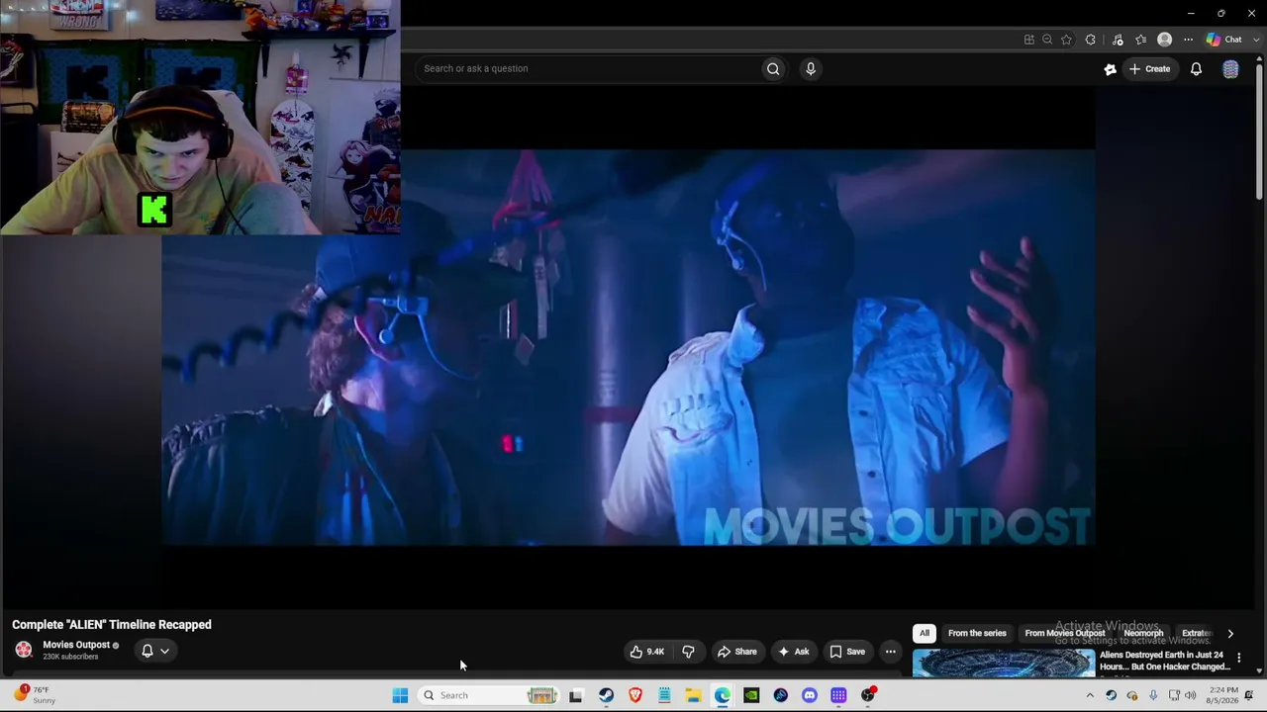1267x712 pixels.
Task: Open the browser media control icon
Action: (1118, 40)
